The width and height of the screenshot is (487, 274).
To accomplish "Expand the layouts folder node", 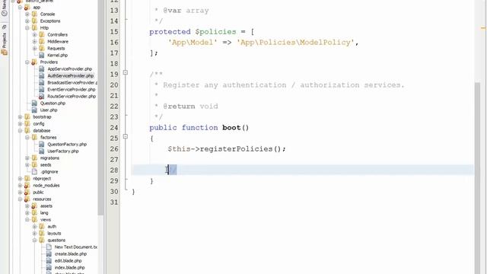I will click(x=34, y=234).
